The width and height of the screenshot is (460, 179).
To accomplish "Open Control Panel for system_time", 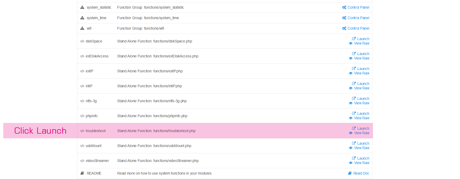I will 358,18.
